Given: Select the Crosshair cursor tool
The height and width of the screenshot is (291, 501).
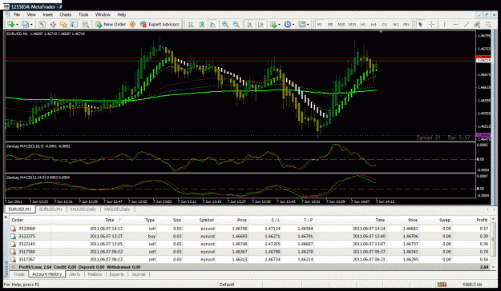Looking at the screenshot, I should point(431,24).
